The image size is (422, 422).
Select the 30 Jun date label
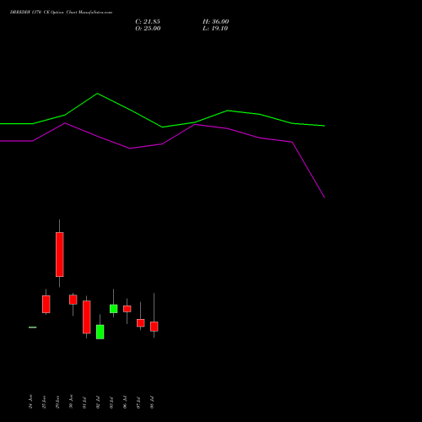71,402
